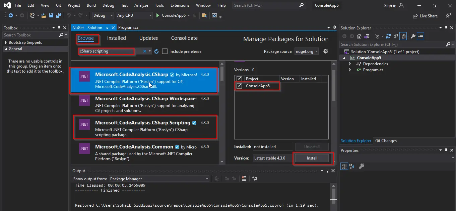Collapse the ConsoleApp5 project node
This screenshot has height=211, width=456.
[343, 58]
